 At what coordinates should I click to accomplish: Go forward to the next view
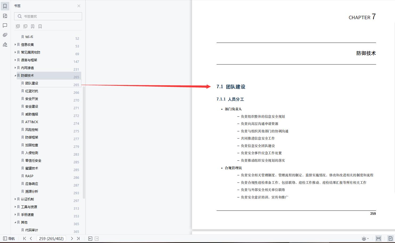[x=97, y=238]
